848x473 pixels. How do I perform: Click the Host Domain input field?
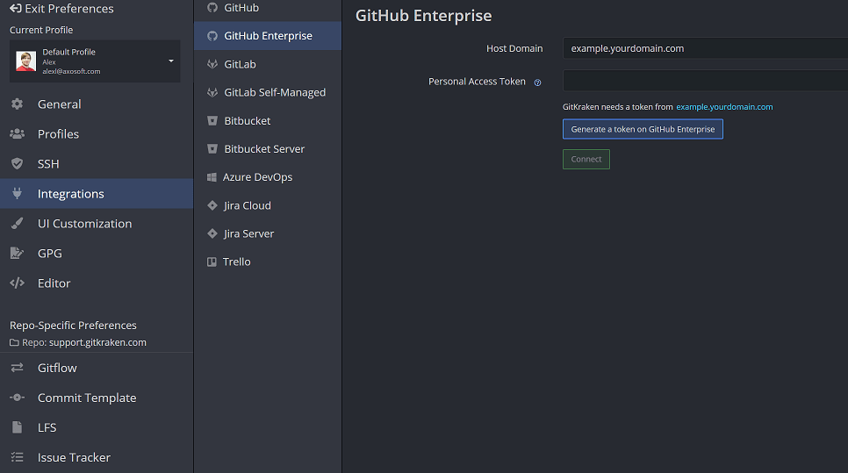click(704, 48)
